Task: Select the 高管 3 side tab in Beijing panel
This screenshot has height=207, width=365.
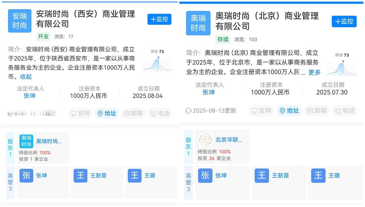Action: pyautogui.click(x=188, y=182)
